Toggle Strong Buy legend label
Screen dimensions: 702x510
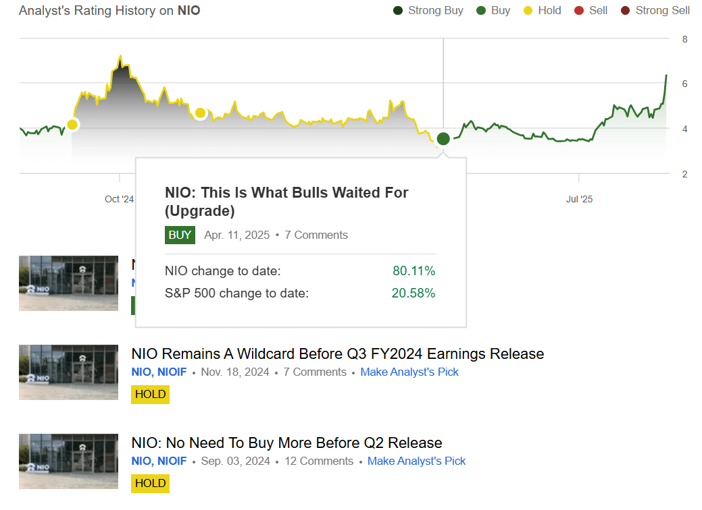tap(435, 10)
